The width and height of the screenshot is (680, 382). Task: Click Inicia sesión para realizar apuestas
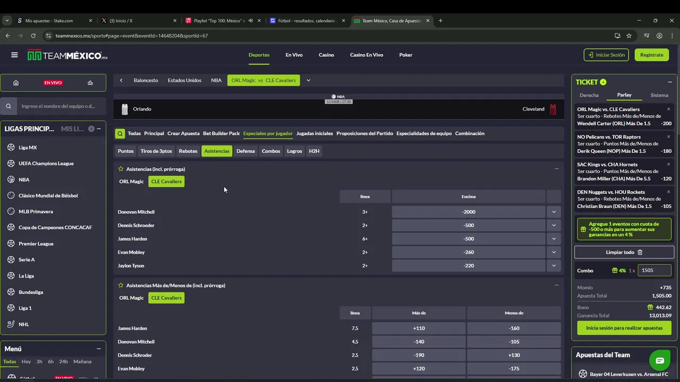[624, 328]
